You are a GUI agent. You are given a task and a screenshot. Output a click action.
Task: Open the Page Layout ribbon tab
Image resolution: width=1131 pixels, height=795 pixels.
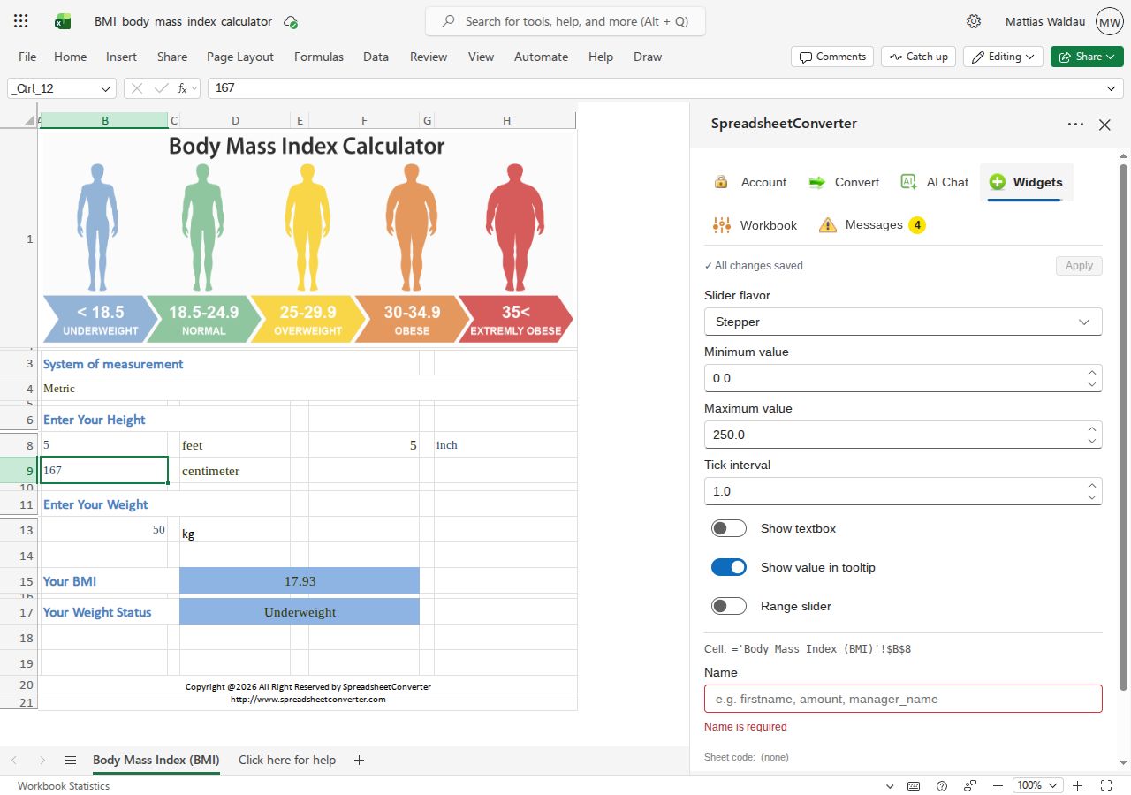[x=240, y=57]
